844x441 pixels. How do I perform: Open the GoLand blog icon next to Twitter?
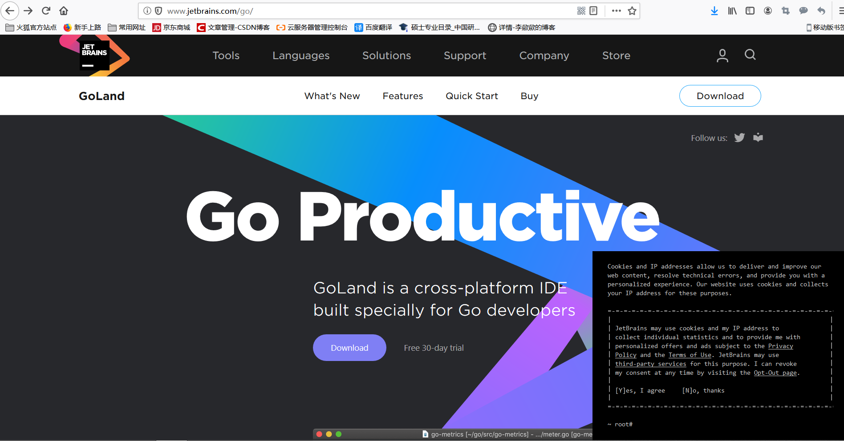758,137
